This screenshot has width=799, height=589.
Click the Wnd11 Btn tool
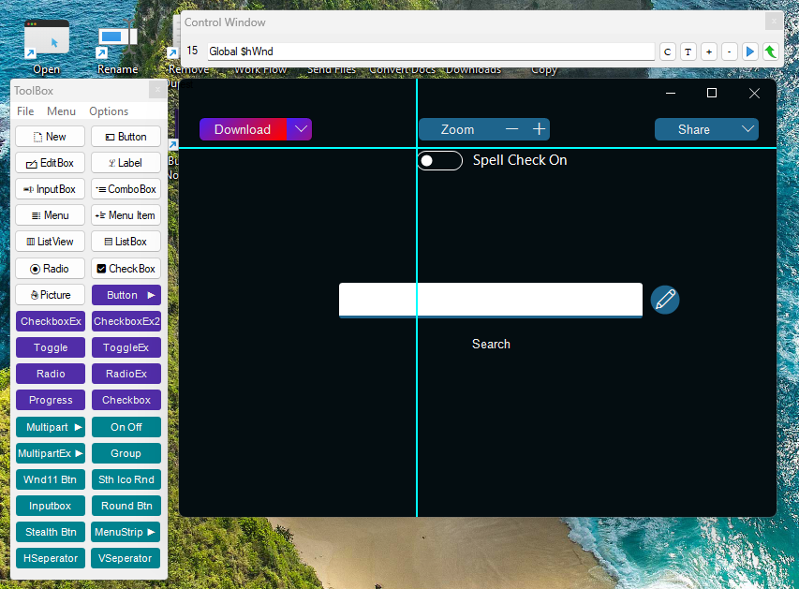pyautogui.click(x=51, y=479)
